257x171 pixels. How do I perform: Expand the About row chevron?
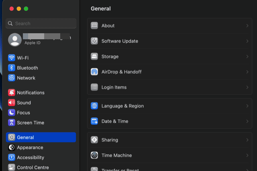(x=247, y=26)
